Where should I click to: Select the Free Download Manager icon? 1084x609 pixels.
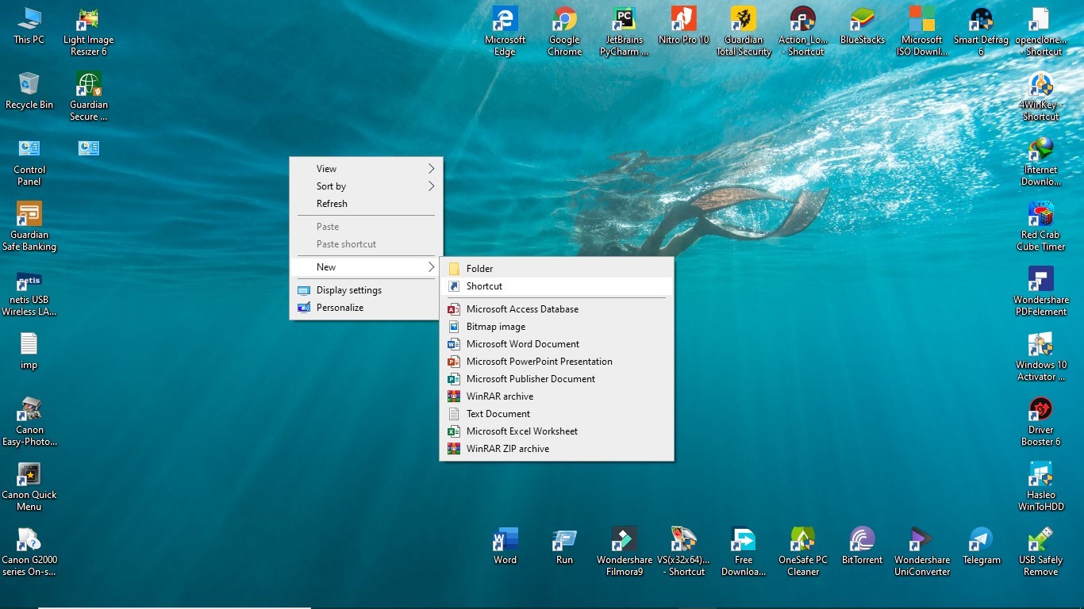point(744,552)
